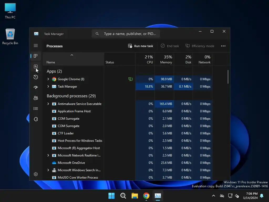
Task: Open File Explorer from the taskbar
Action: click(x=135, y=196)
